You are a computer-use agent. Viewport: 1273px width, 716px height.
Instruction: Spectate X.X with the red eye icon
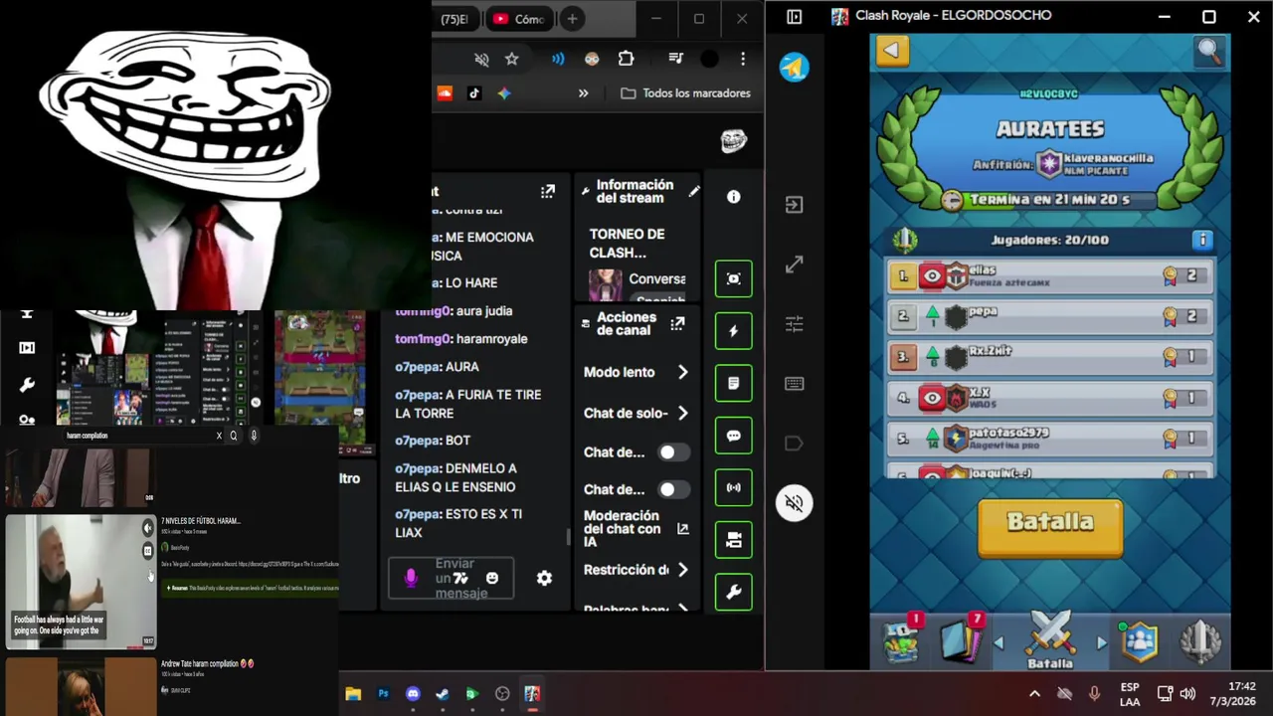(932, 398)
